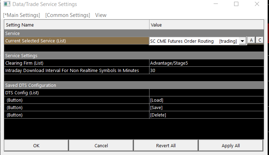This screenshot has width=269, height=155.
Task: Open the View menu
Action: coord(101,15)
